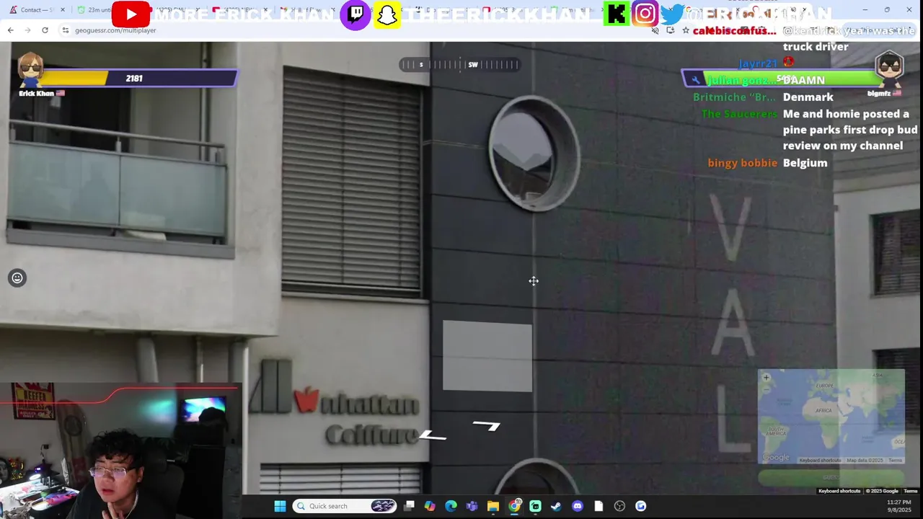Move forward with the right navigation arrow
The image size is (923, 519).
pyautogui.click(x=487, y=425)
